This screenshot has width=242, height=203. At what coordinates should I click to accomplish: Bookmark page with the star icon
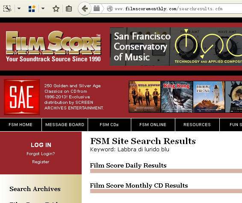56,9
